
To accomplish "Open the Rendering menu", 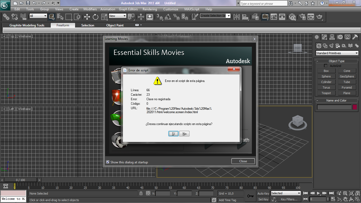I will [x=150, y=9].
